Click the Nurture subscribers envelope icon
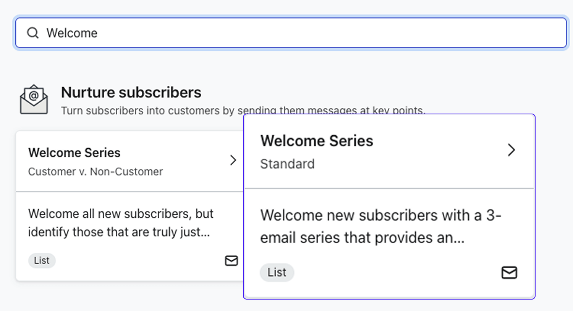The width and height of the screenshot is (573, 311). coord(34,100)
